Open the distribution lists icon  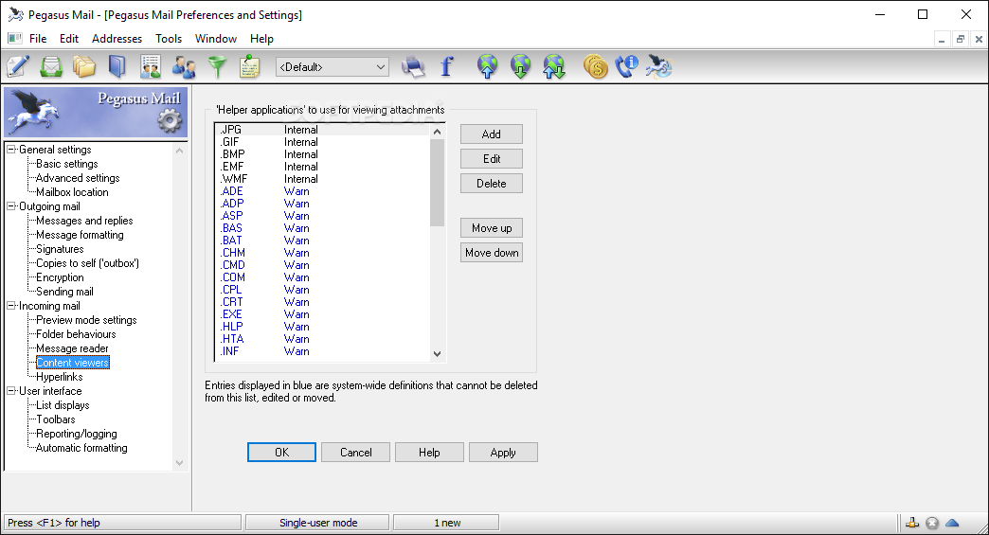pos(151,66)
